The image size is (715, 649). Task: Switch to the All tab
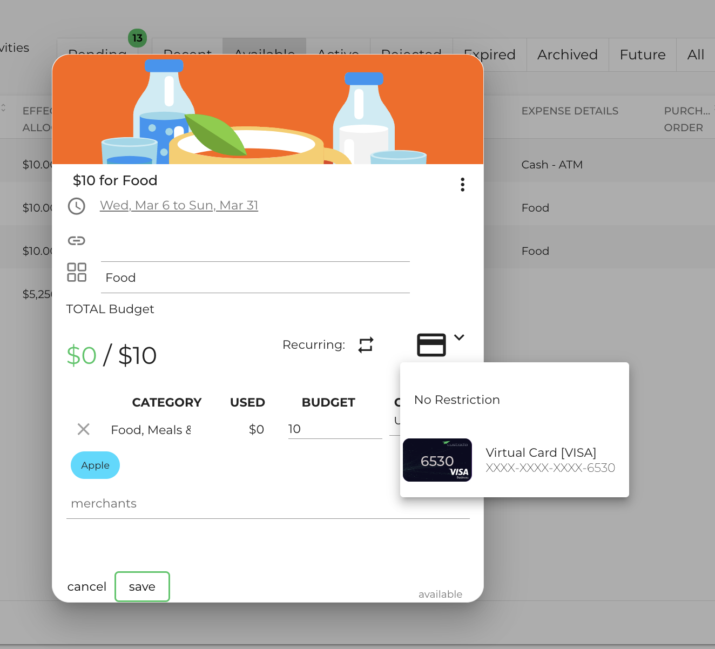(696, 55)
